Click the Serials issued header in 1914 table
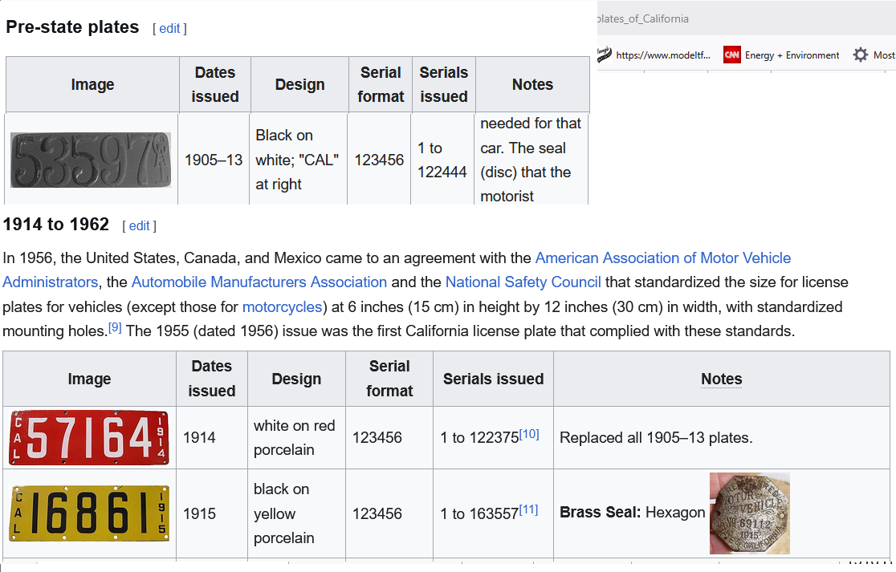The width and height of the screenshot is (896, 572). pos(493,379)
